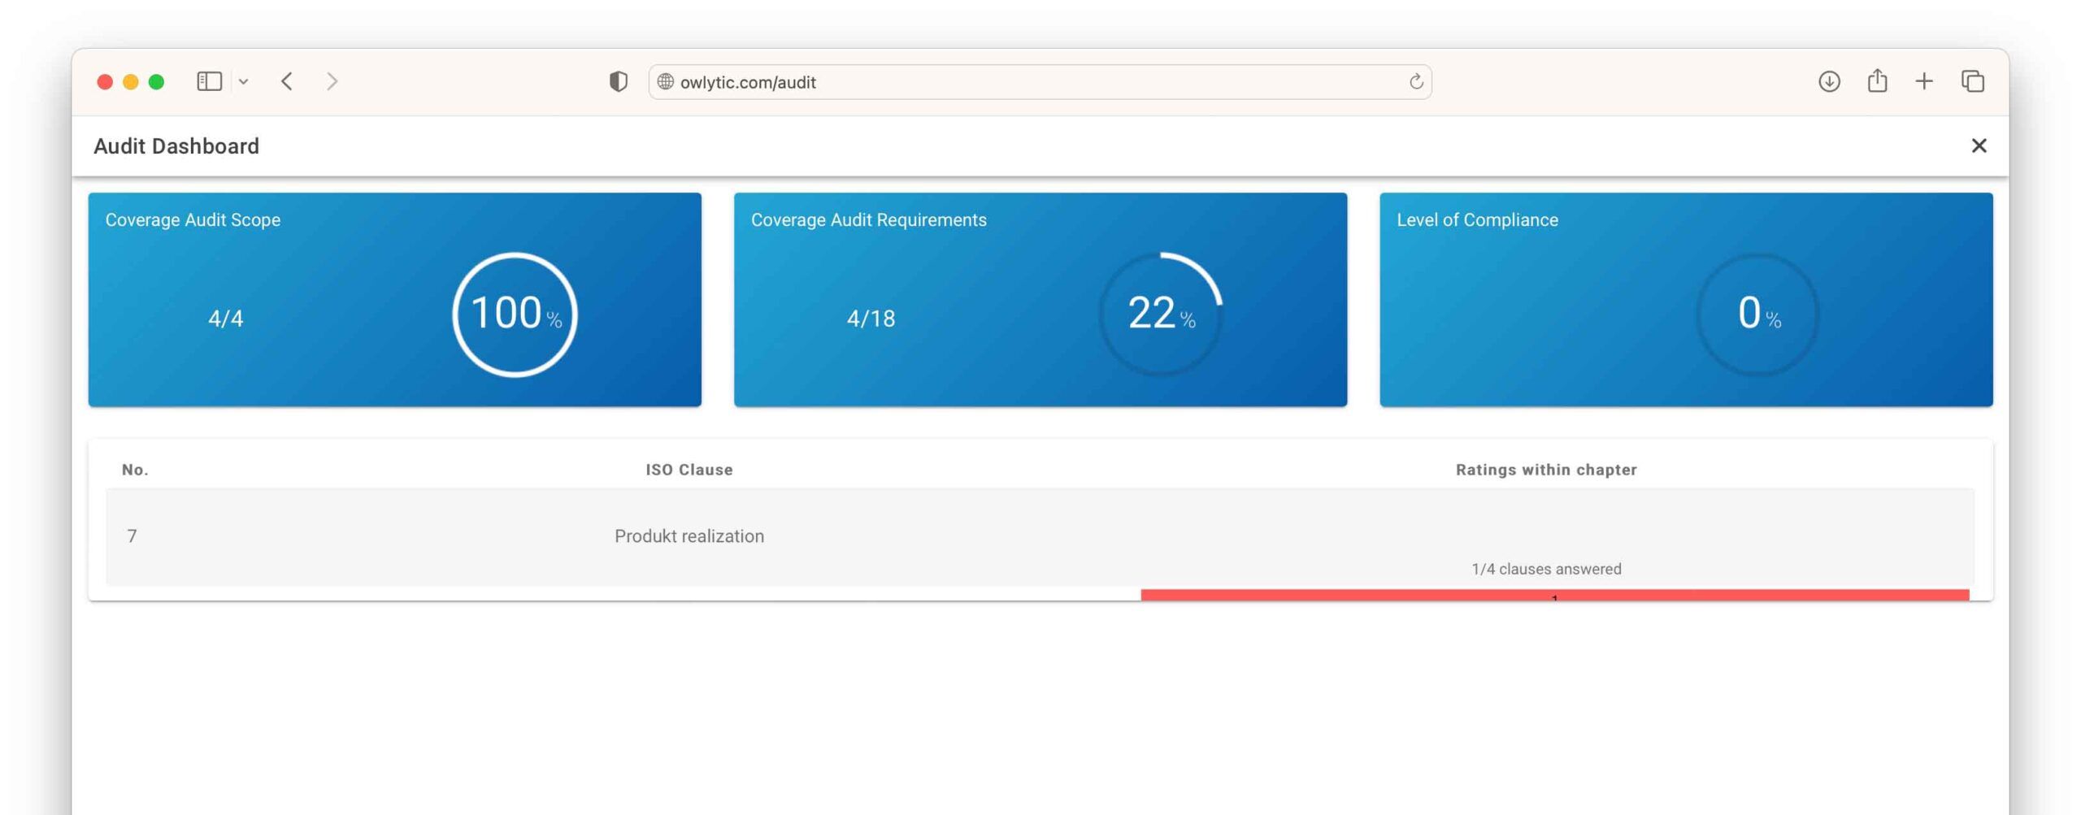Screen dimensions: 2081x815
Task: Open the Share menu icon
Action: [x=1876, y=81]
